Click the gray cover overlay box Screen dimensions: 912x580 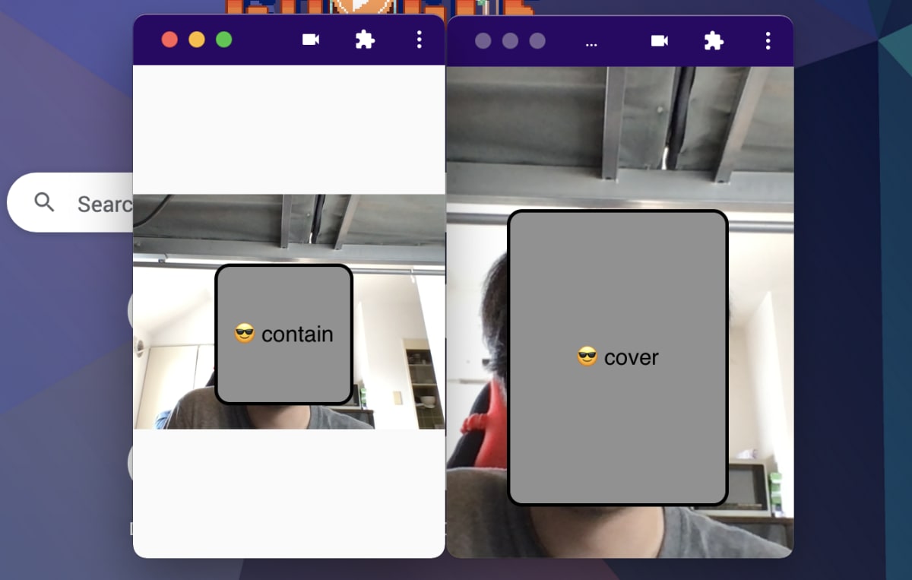point(618,357)
